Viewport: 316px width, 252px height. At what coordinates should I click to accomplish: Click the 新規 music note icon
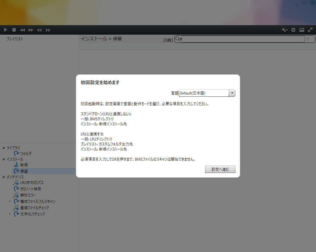coord(16,165)
